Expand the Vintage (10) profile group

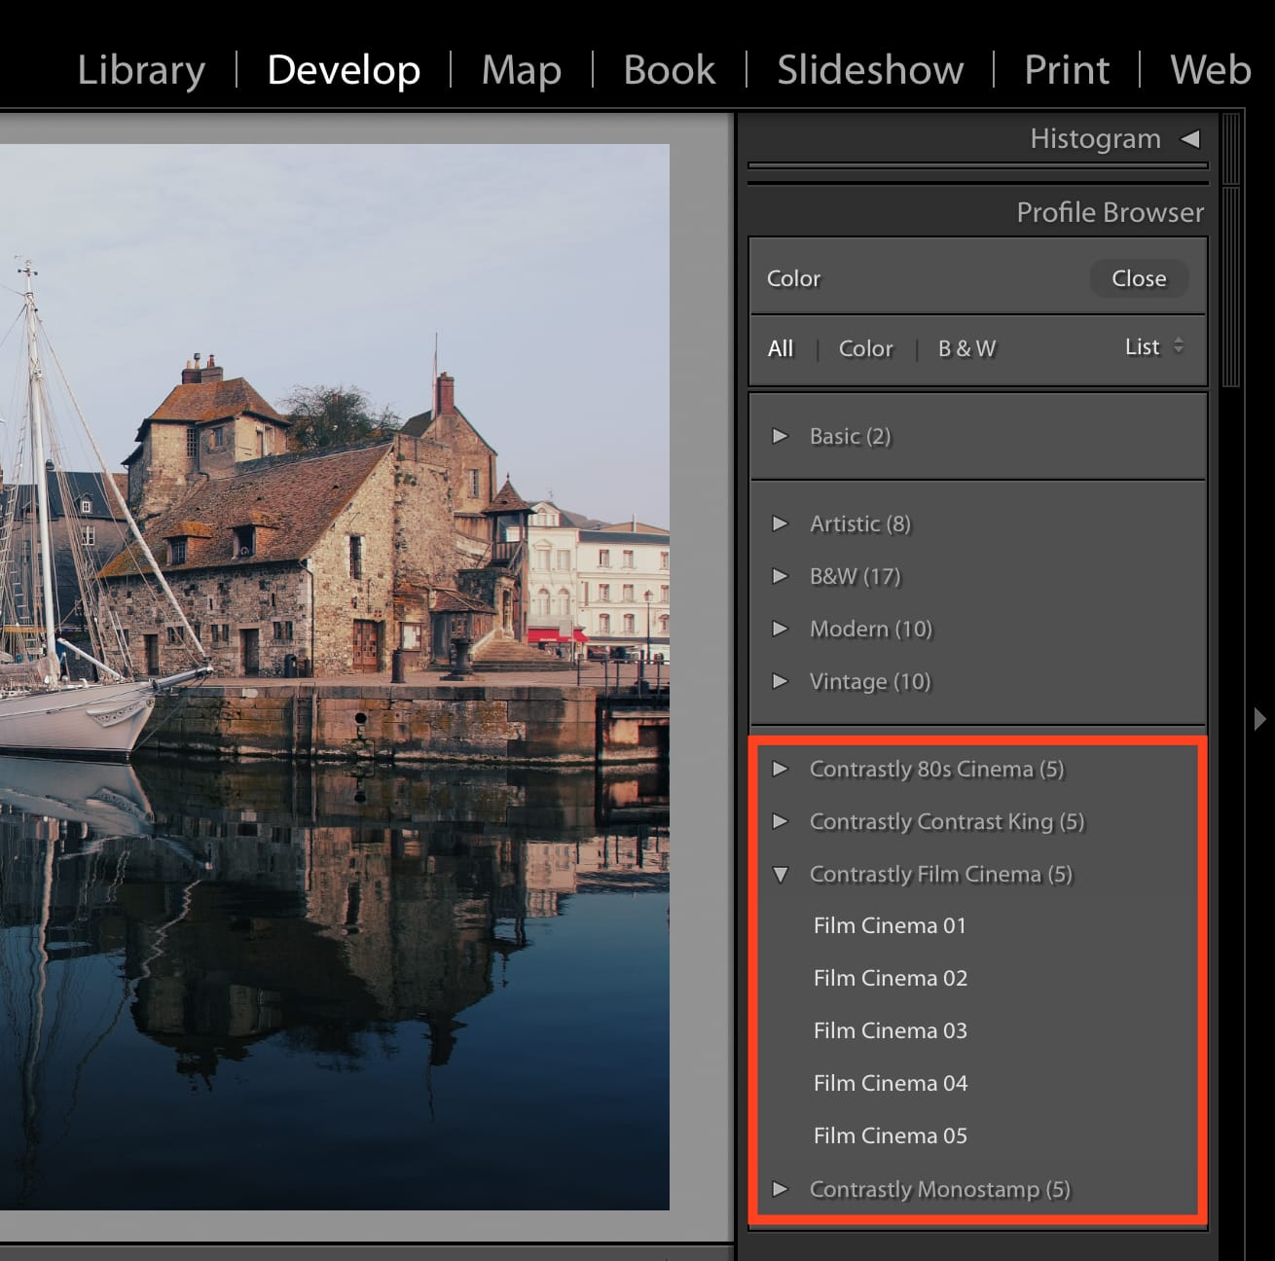coord(780,681)
